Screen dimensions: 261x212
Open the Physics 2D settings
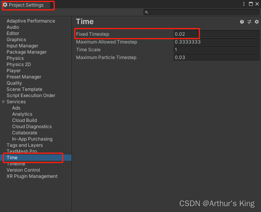pyautogui.click(x=19, y=64)
